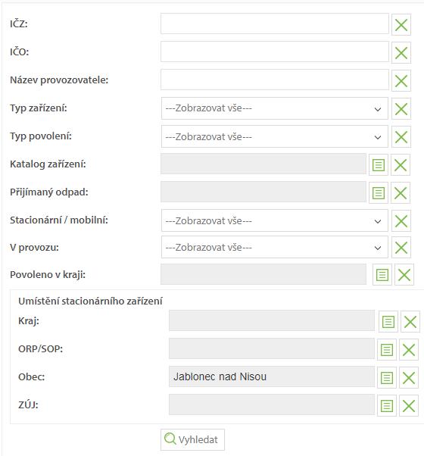Clear the ZÚJ field with X icon
The width and height of the screenshot is (424, 456).
[409, 405]
